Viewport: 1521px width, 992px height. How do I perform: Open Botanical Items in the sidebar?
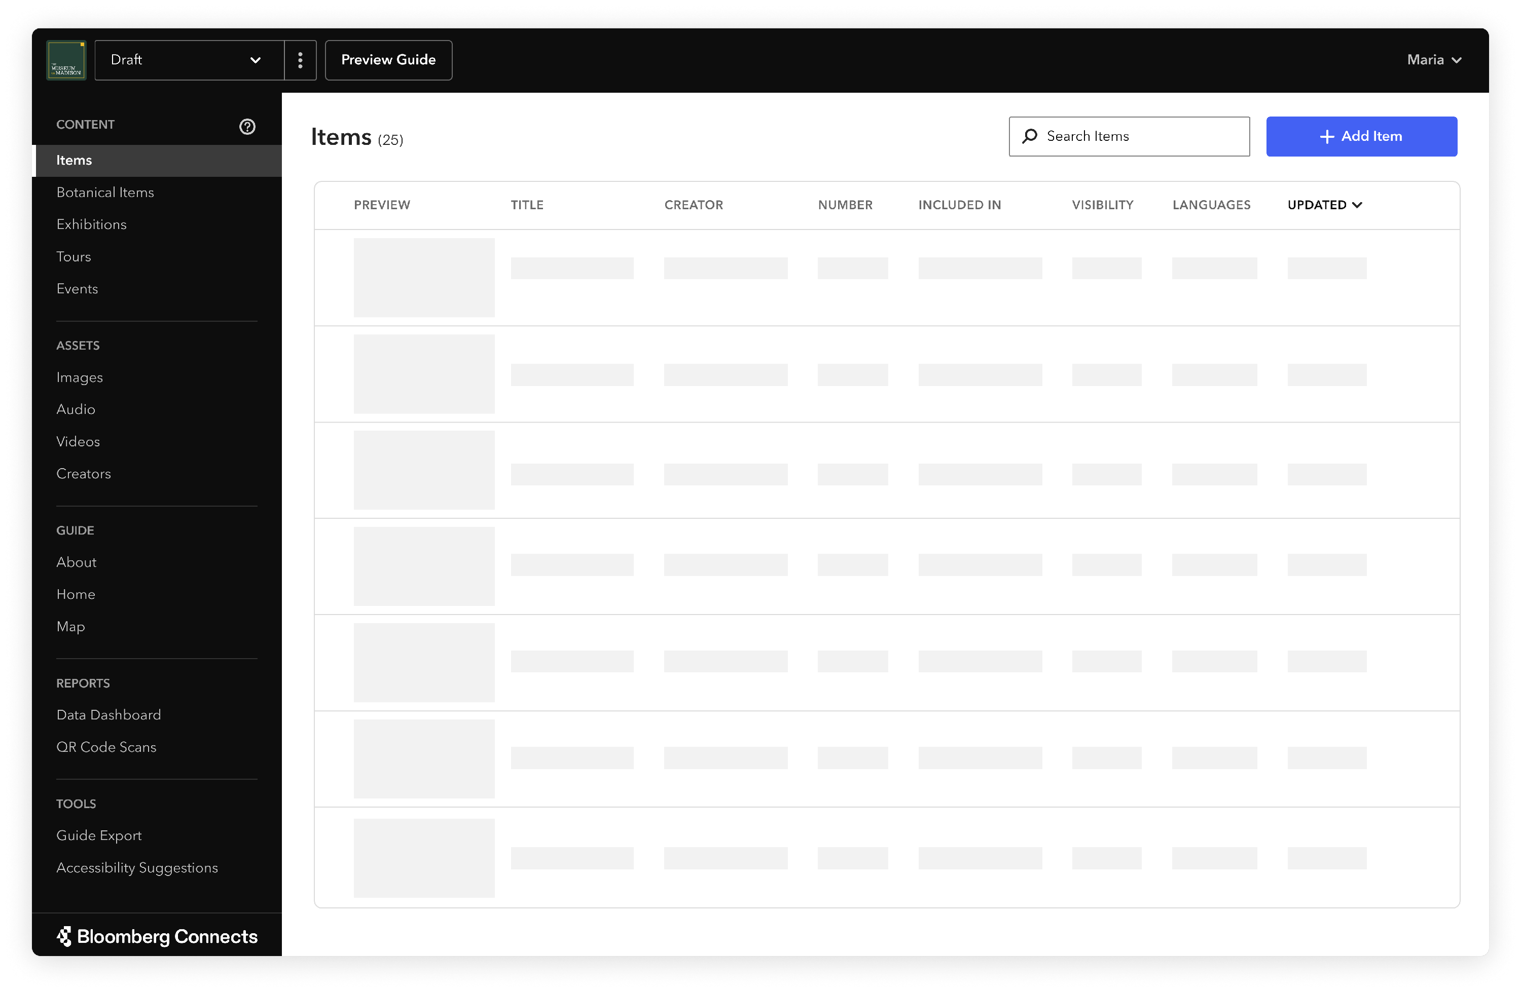(105, 192)
